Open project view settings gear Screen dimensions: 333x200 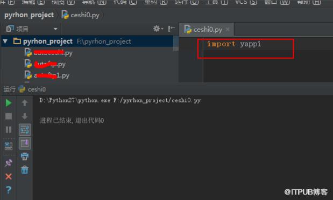coord(158,29)
